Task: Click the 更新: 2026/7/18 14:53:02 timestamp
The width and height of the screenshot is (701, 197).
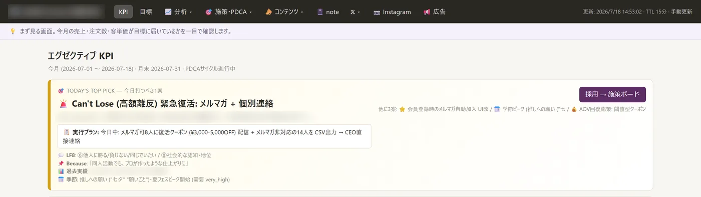Action: coord(613,12)
